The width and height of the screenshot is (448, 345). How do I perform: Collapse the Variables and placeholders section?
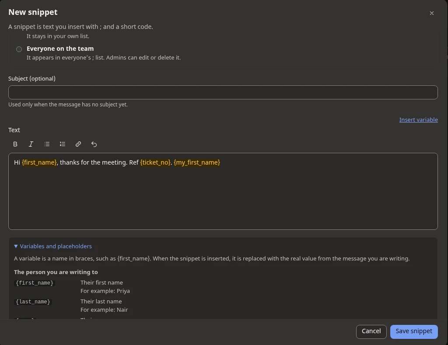pos(53,246)
